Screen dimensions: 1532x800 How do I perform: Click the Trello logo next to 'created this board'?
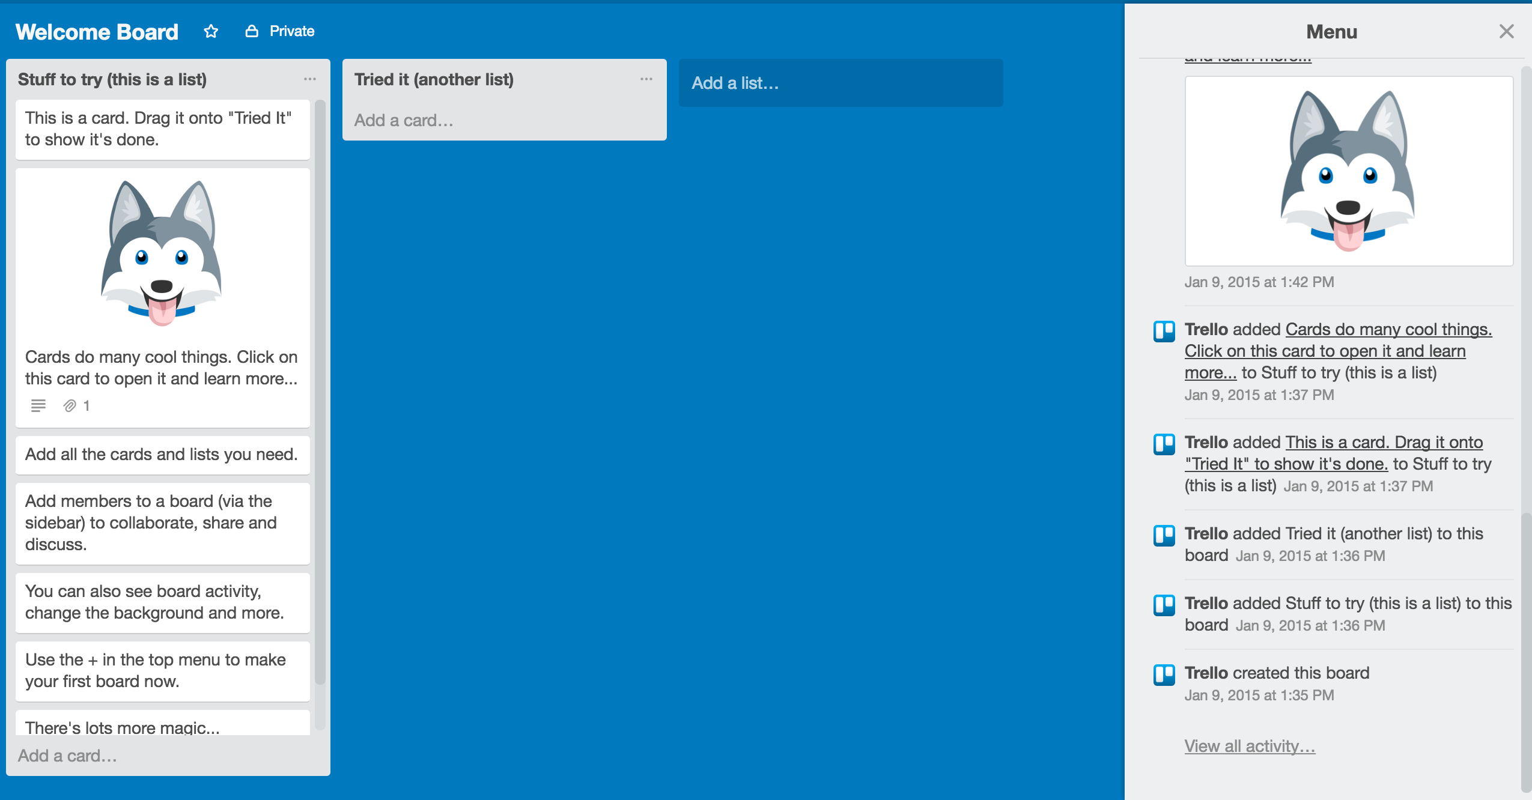(1164, 674)
